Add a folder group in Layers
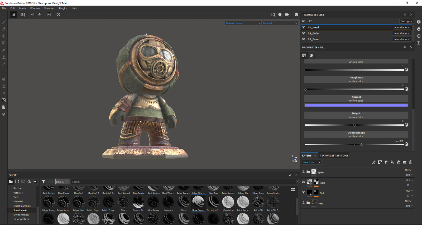The width and height of the screenshot is (422, 225). 405,162
